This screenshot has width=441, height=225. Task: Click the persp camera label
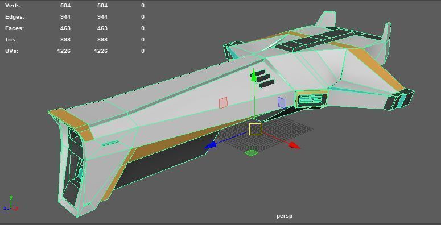tap(285, 216)
